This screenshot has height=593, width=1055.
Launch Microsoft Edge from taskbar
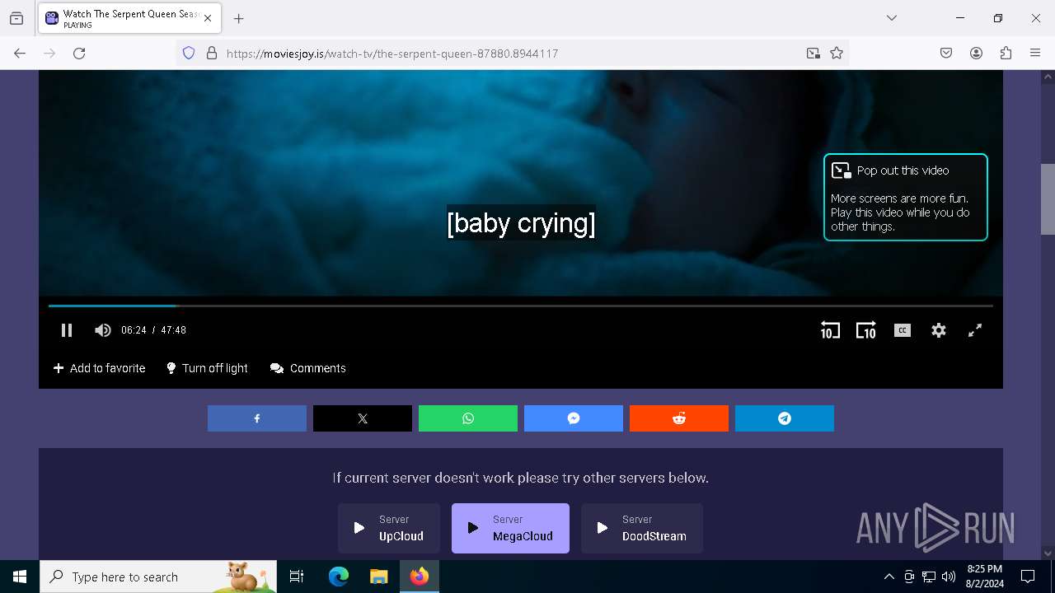pos(339,577)
